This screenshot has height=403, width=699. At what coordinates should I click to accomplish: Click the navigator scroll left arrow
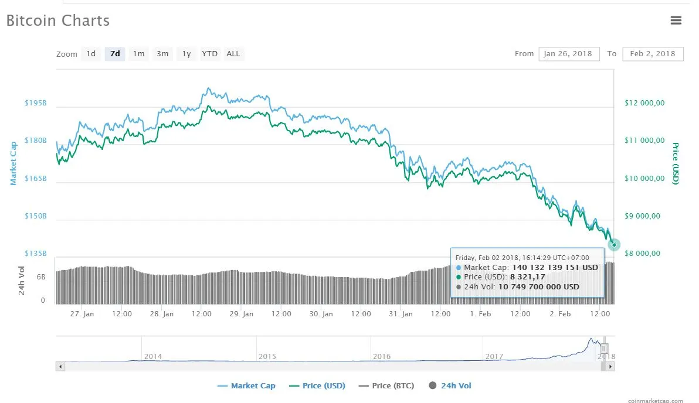[x=60, y=367]
